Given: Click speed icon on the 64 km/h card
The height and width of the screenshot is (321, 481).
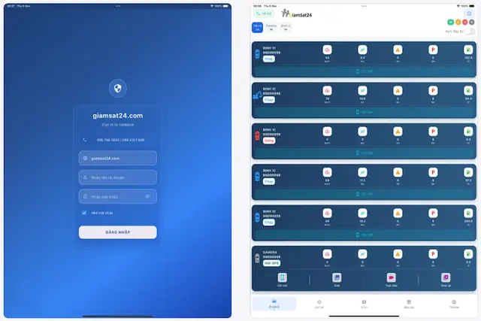Looking at the screenshot, I should [327, 50].
